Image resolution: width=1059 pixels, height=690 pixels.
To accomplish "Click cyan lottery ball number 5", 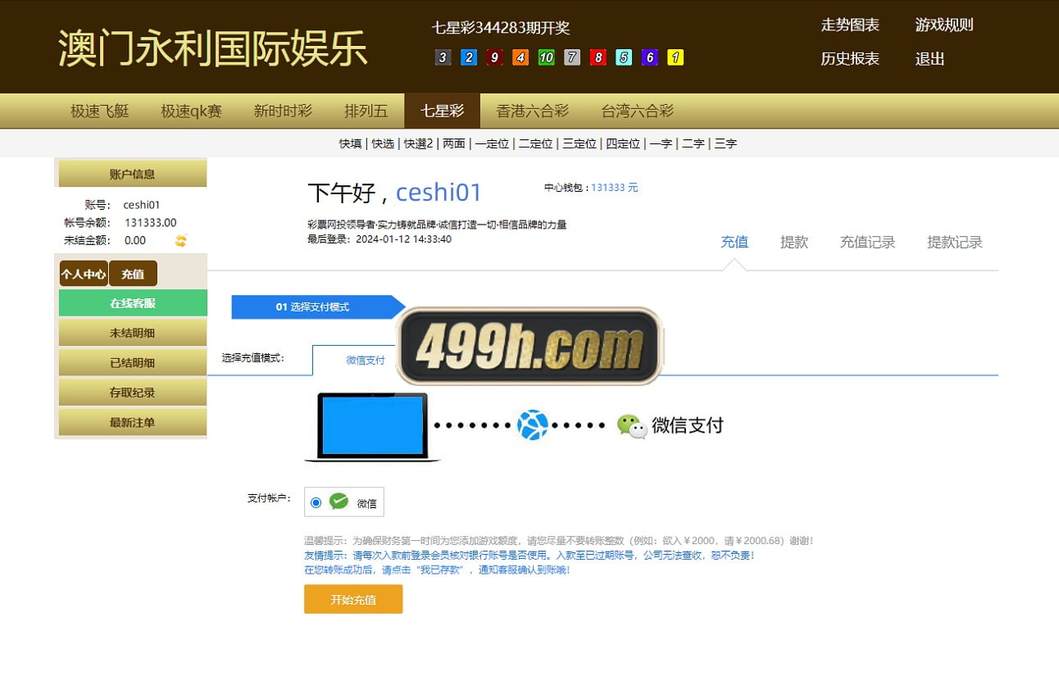I will coord(624,57).
